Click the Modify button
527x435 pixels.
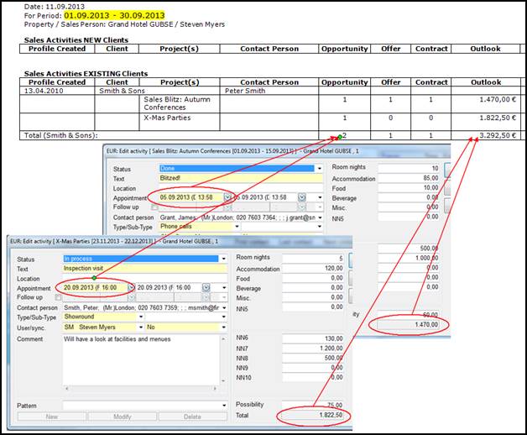122,417
